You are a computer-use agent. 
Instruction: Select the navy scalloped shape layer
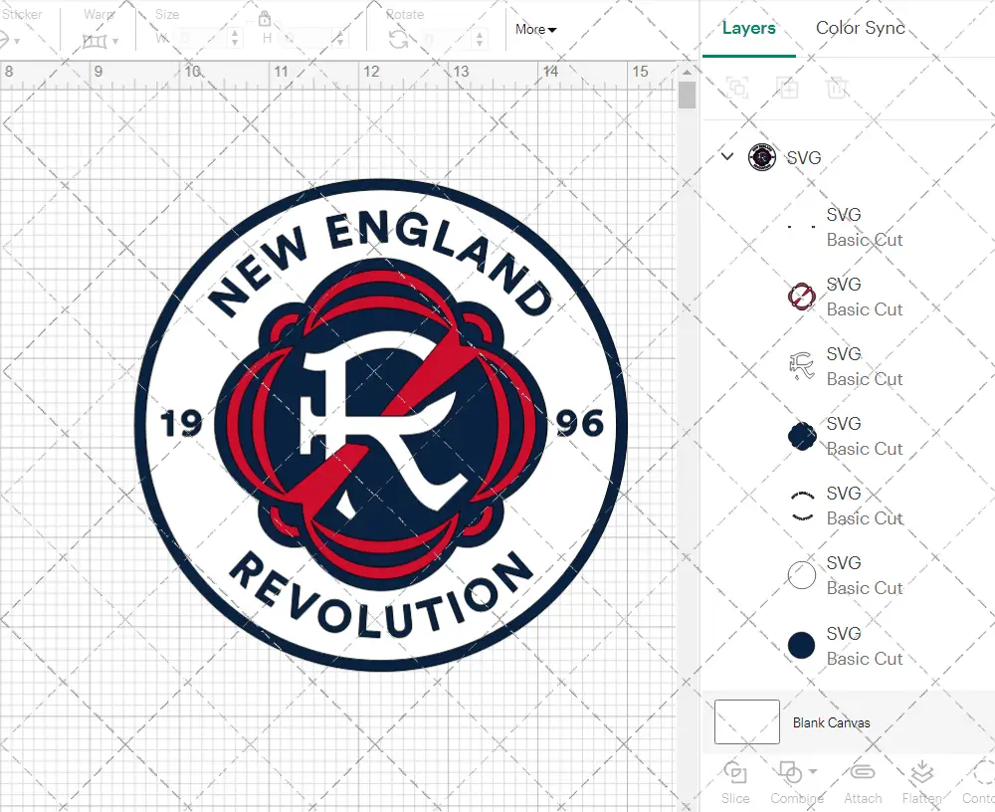coord(847,436)
